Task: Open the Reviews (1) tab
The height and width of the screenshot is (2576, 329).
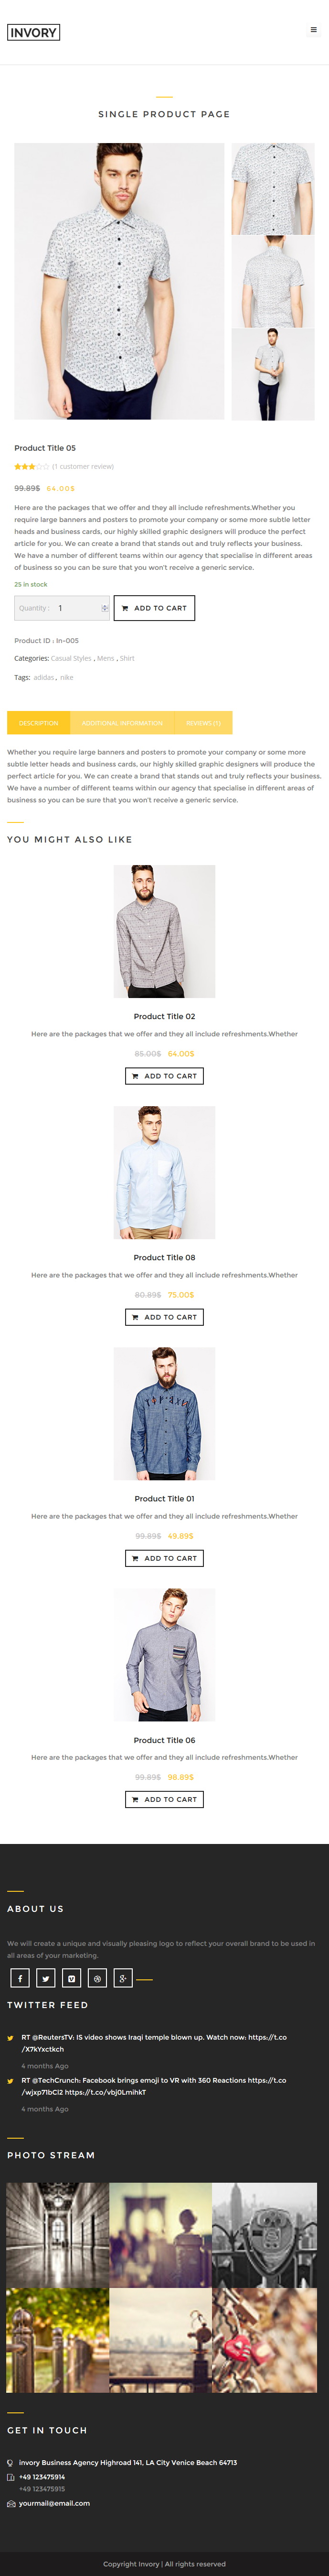Action: [x=203, y=723]
